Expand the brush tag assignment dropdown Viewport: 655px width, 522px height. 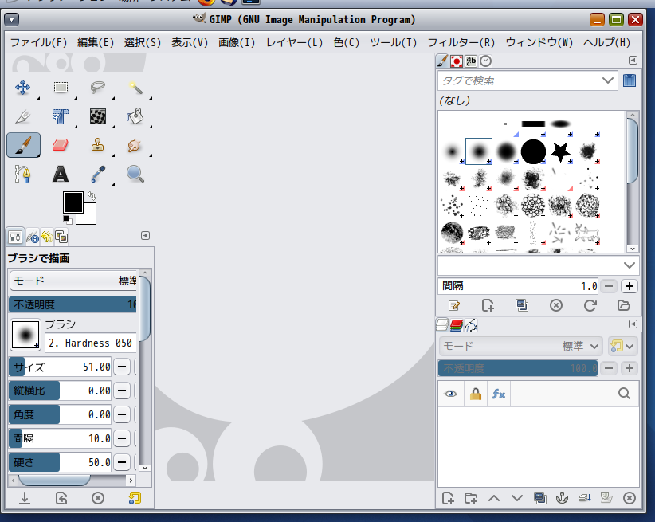click(629, 265)
